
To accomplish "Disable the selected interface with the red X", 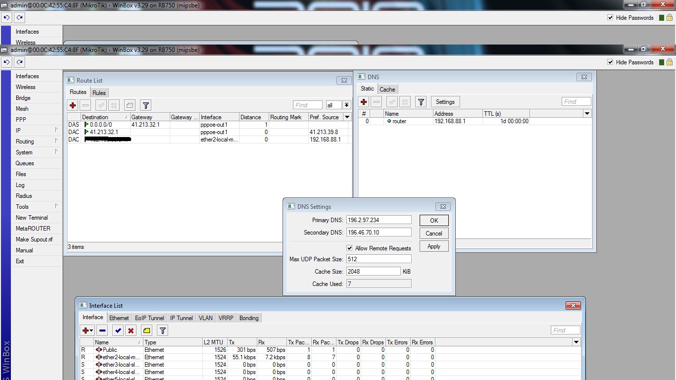I will (130, 330).
